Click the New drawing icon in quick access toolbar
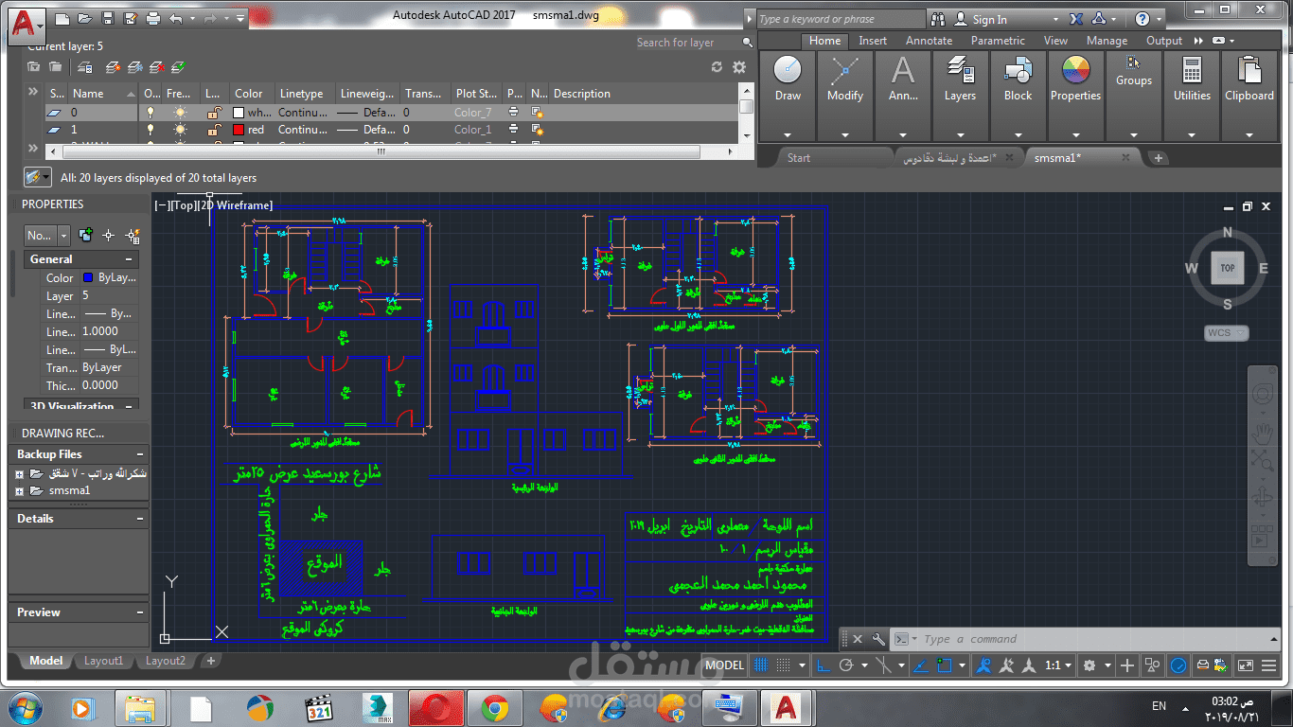The image size is (1293, 727). pos(62,18)
